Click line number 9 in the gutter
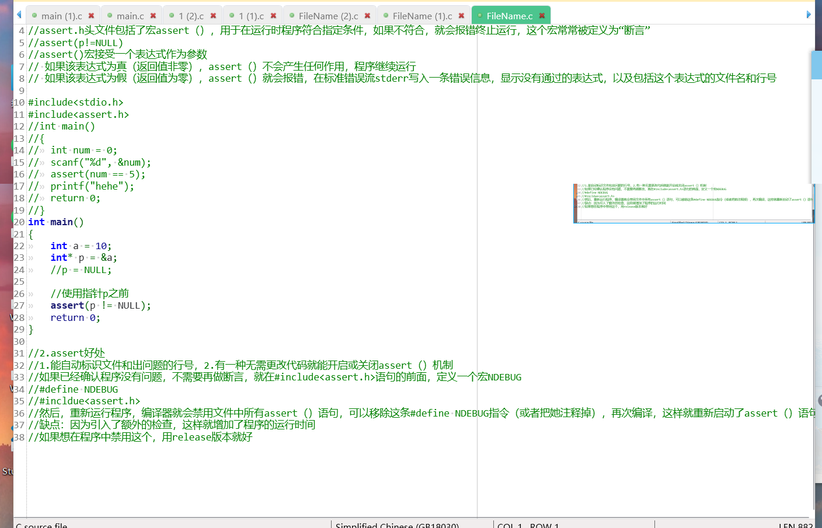This screenshot has height=528, width=822. point(22,90)
